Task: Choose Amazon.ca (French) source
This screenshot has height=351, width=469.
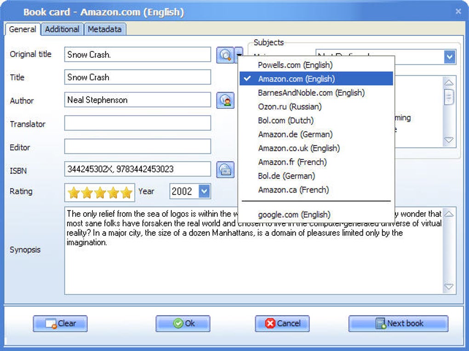Action: [x=316, y=190]
